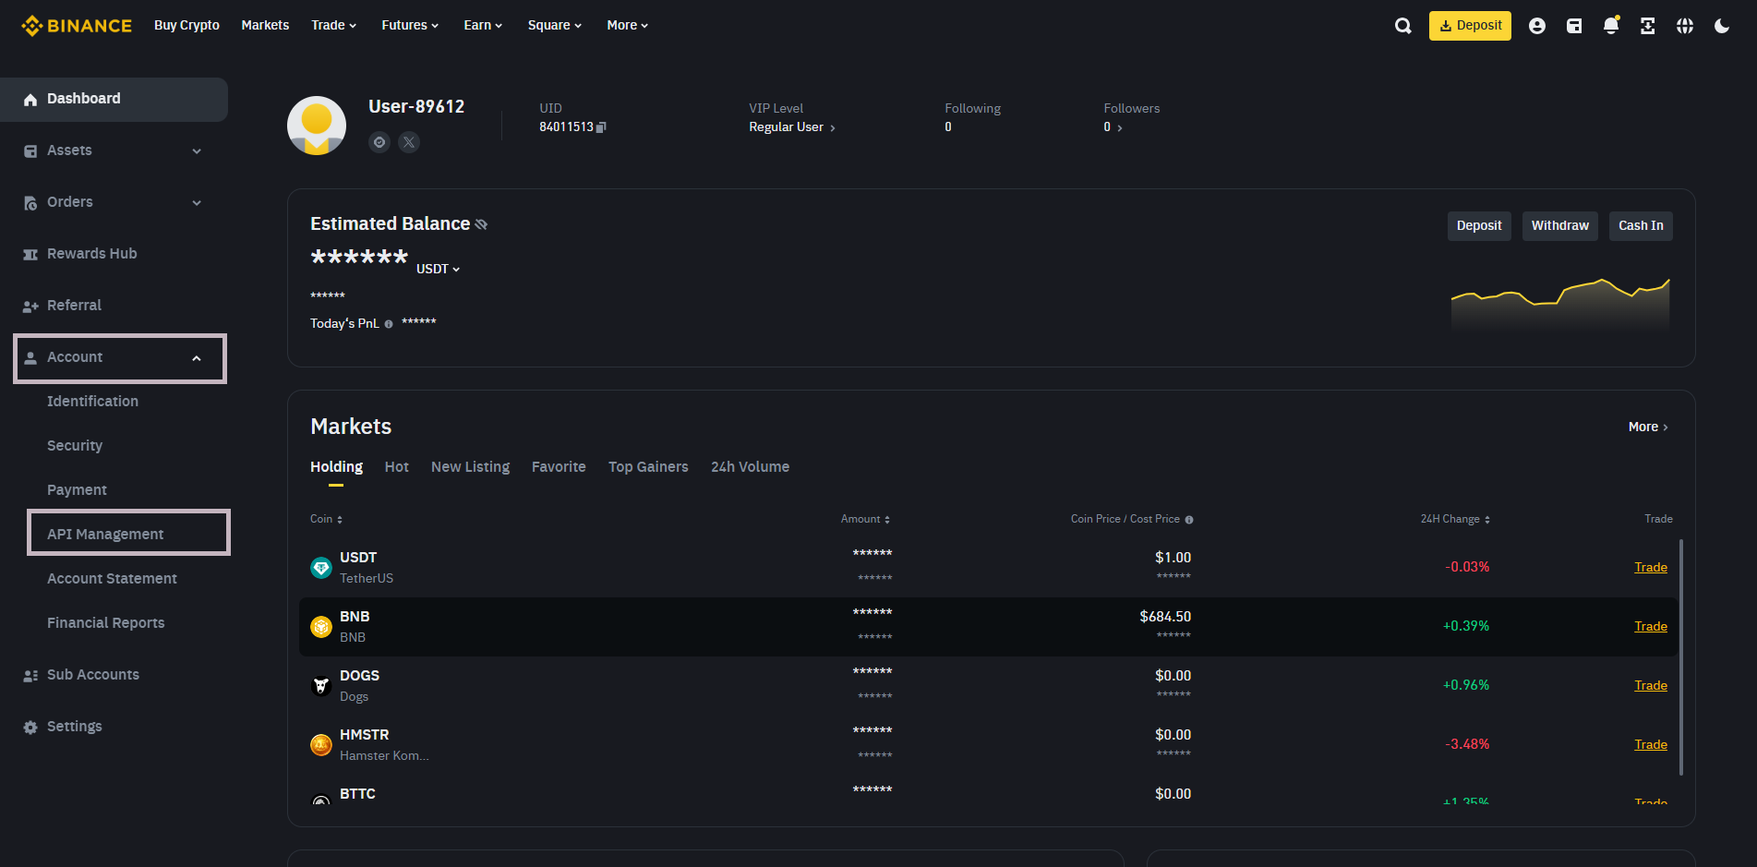Click Deposit in Estimated Balance card
This screenshot has height=867, width=1757.
click(1479, 226)
